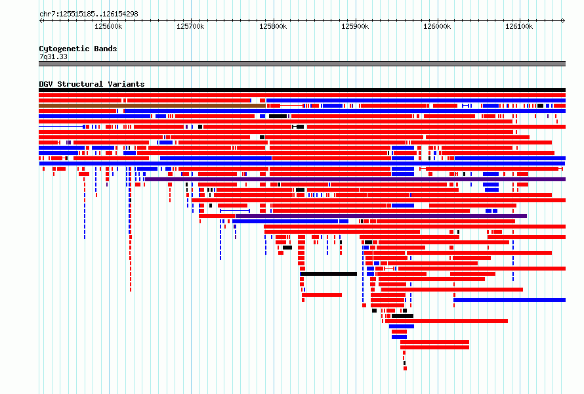Select the isolated blue bar starting near 126000k reaching right edge
This screenshot has width=584, height=394.
pos(509,300)
